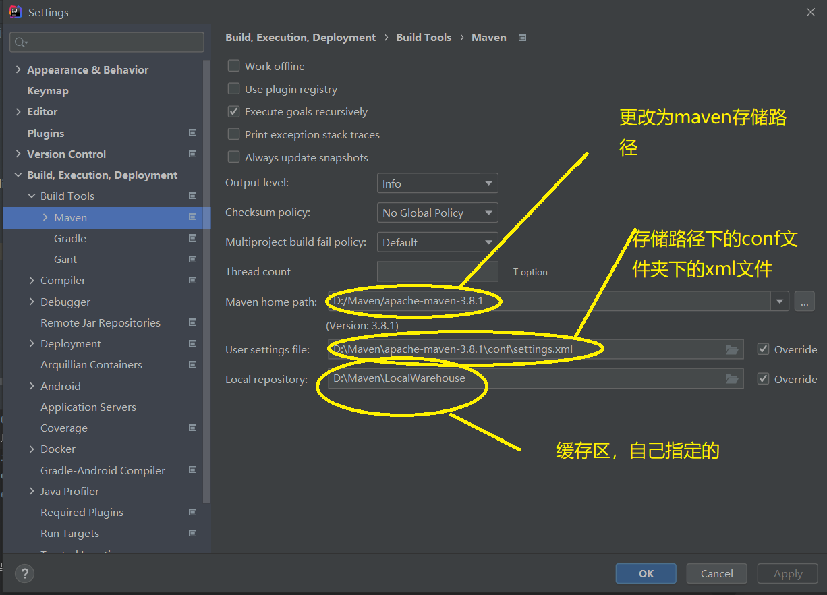Expand Appearance & Behavior section
The image size is (827, 595).
coord(18,69)
